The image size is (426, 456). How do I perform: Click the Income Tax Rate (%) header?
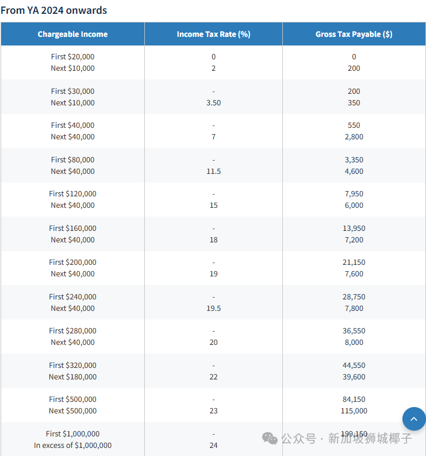213,34
